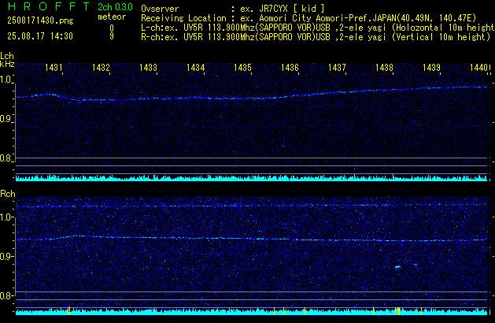Click the date stamp '25.08.17 14:30'
495x323 pixels.
[x=40, y=36]
